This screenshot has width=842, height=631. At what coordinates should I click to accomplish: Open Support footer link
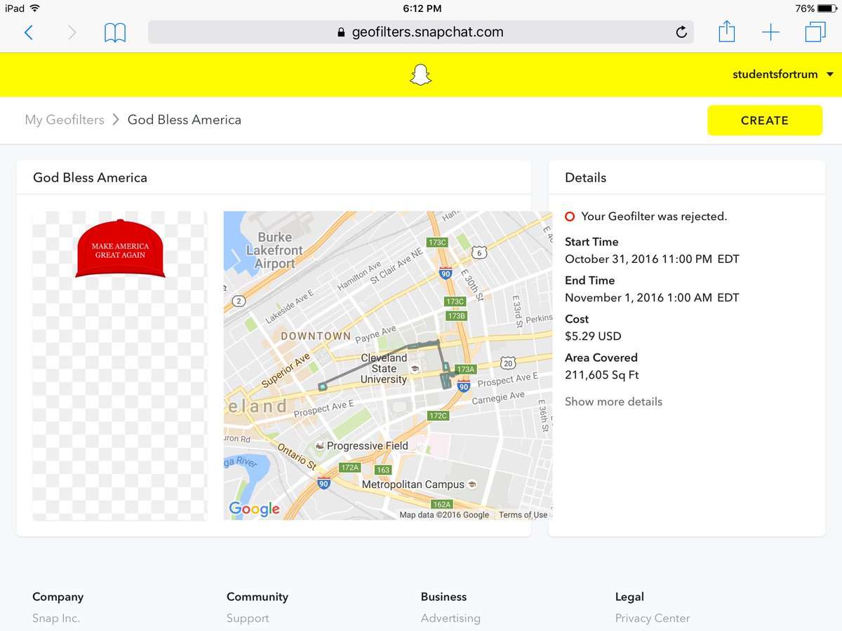248,618
